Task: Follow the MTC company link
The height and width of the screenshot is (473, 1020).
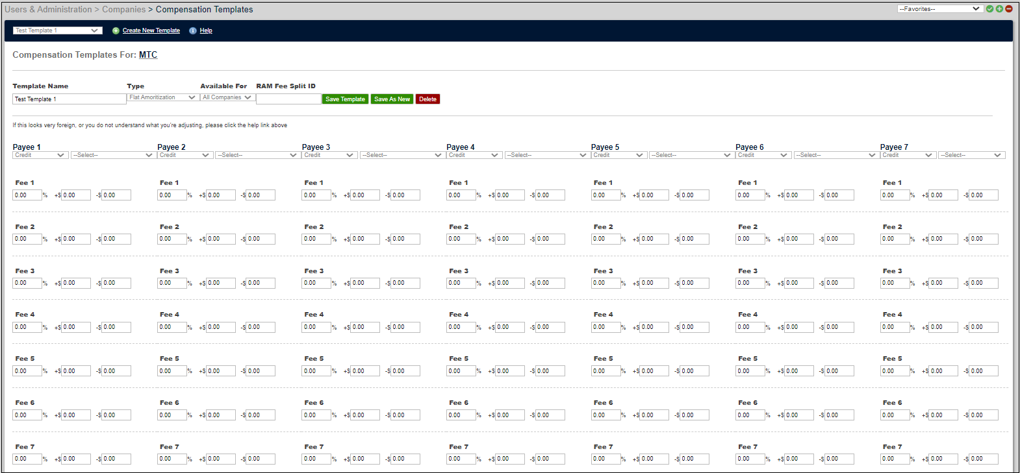Action: click(148, 55)
